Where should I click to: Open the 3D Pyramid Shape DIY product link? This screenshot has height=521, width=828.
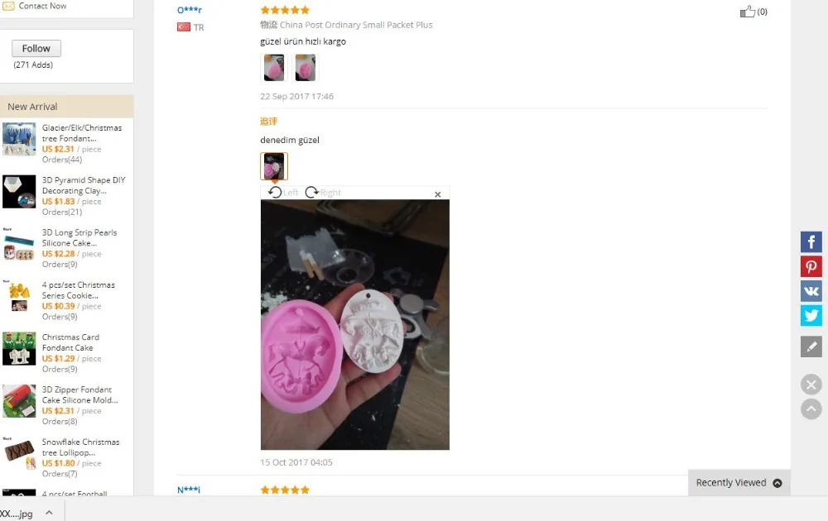coord(84,185)
